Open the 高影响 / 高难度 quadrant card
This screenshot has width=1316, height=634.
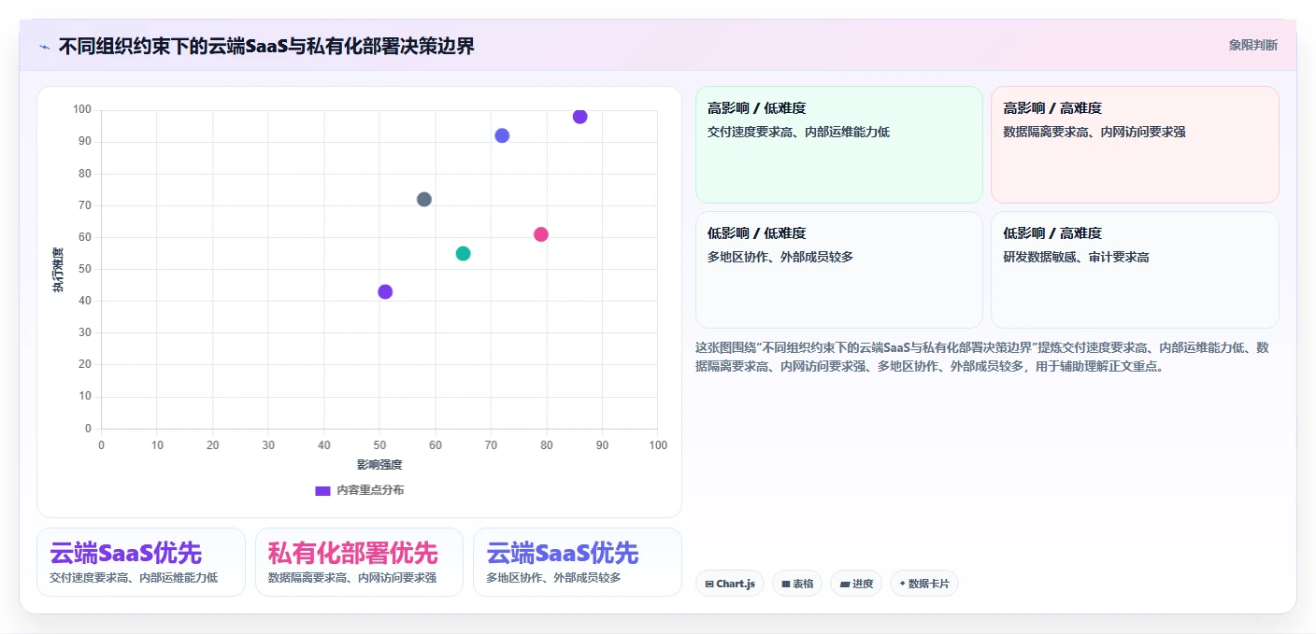[1135, 145]
